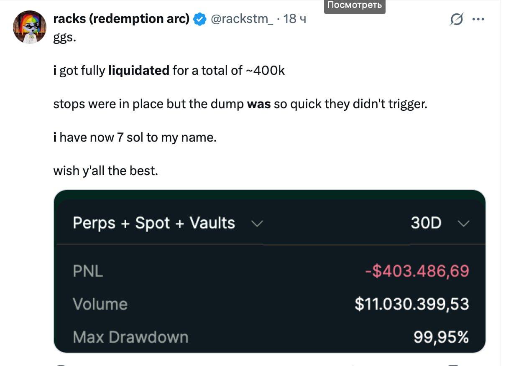Viewport: 506px width, 366px height.
Task: Click the chevron next to 30D
Action: 464,224
